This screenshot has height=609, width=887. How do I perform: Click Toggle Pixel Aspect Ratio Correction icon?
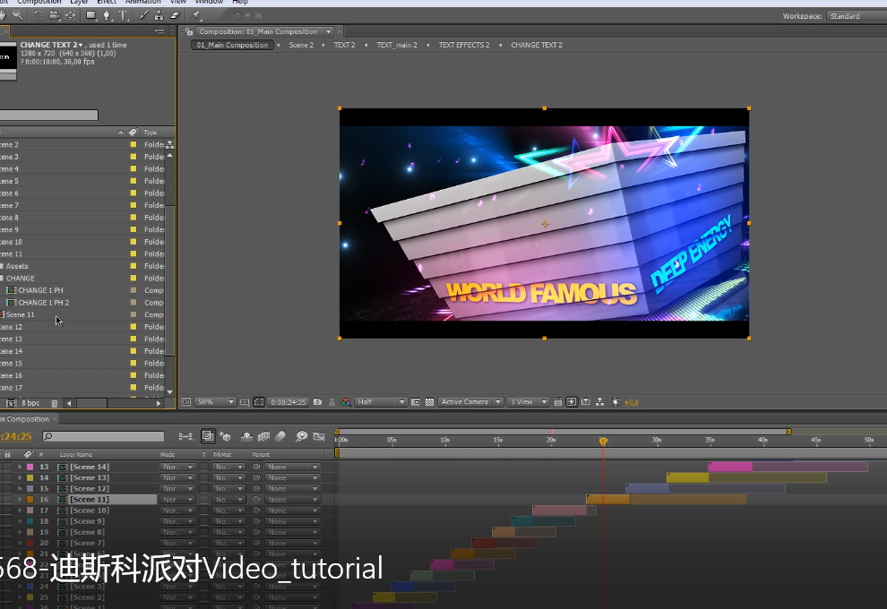pyautogui.click(x=558, y=402)
